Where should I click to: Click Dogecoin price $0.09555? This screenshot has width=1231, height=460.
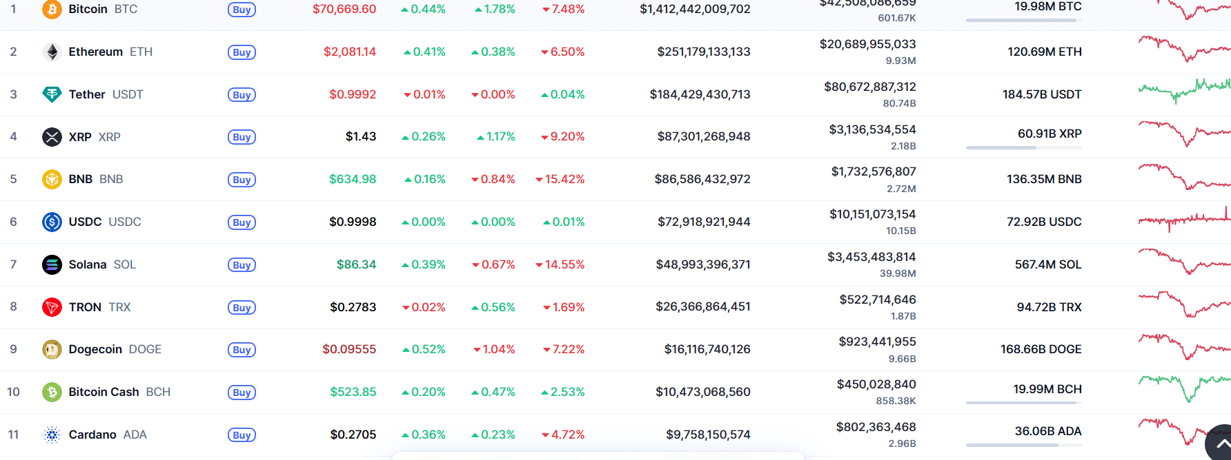[x=349, y=349]
